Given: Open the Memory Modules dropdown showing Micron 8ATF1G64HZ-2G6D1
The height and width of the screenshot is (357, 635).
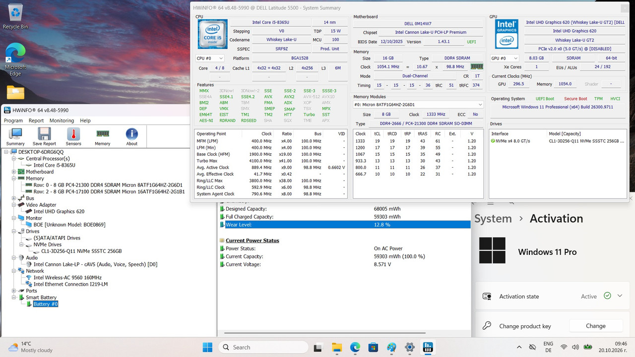Looking at the screenshot, I should pos(418,105).
